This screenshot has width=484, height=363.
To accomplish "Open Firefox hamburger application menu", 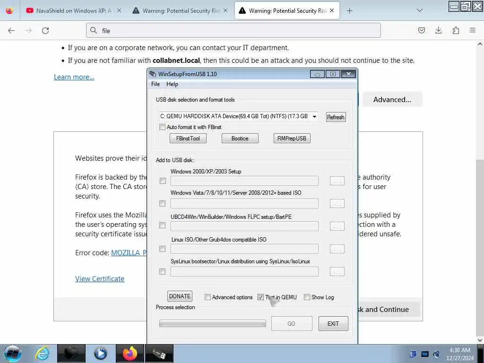I will tap(473, 30).
